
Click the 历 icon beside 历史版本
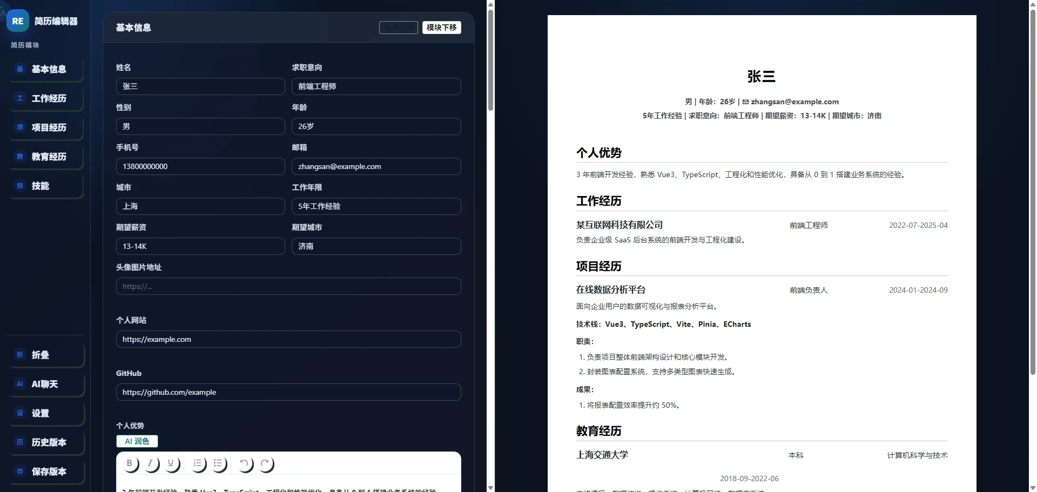point(20,442)
